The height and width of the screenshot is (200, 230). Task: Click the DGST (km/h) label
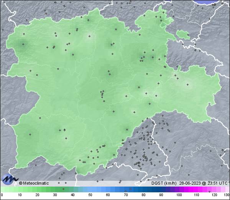(x=162, y=183)
